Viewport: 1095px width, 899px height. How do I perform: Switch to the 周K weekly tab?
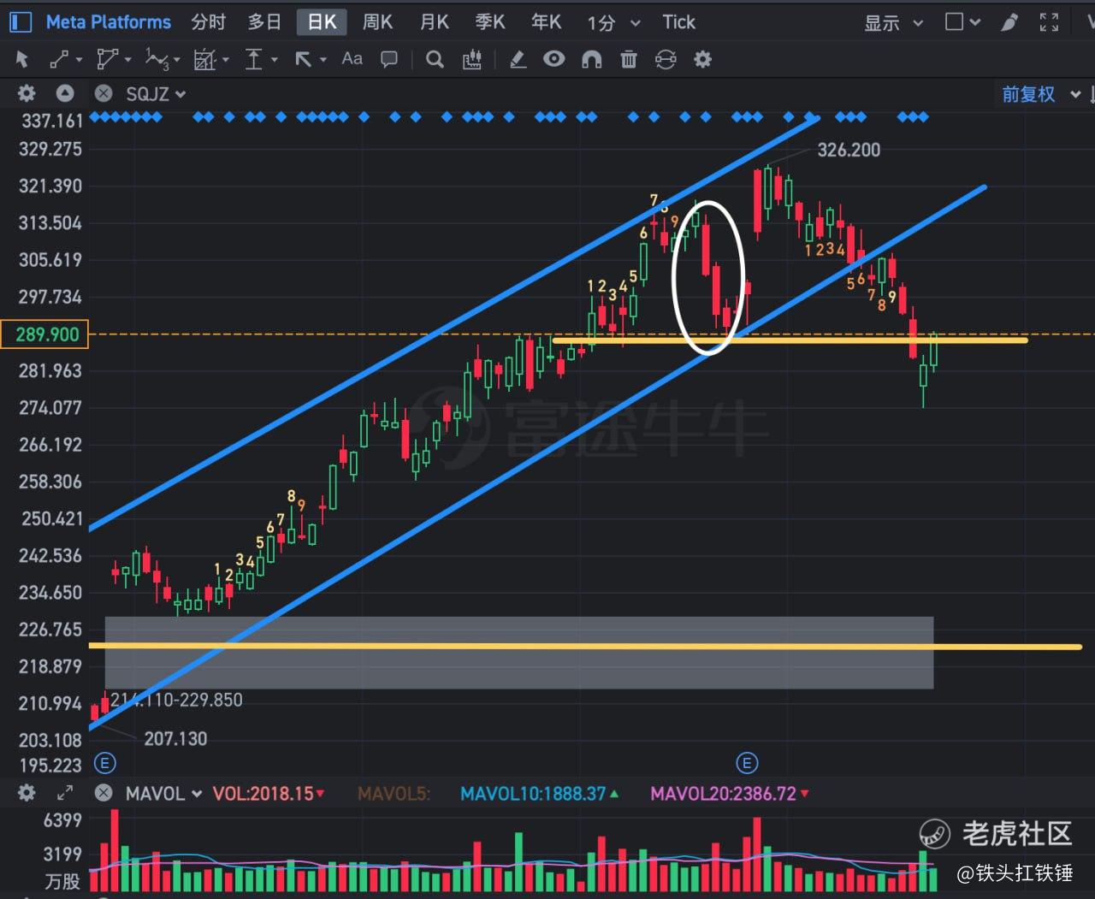point(377,22)
